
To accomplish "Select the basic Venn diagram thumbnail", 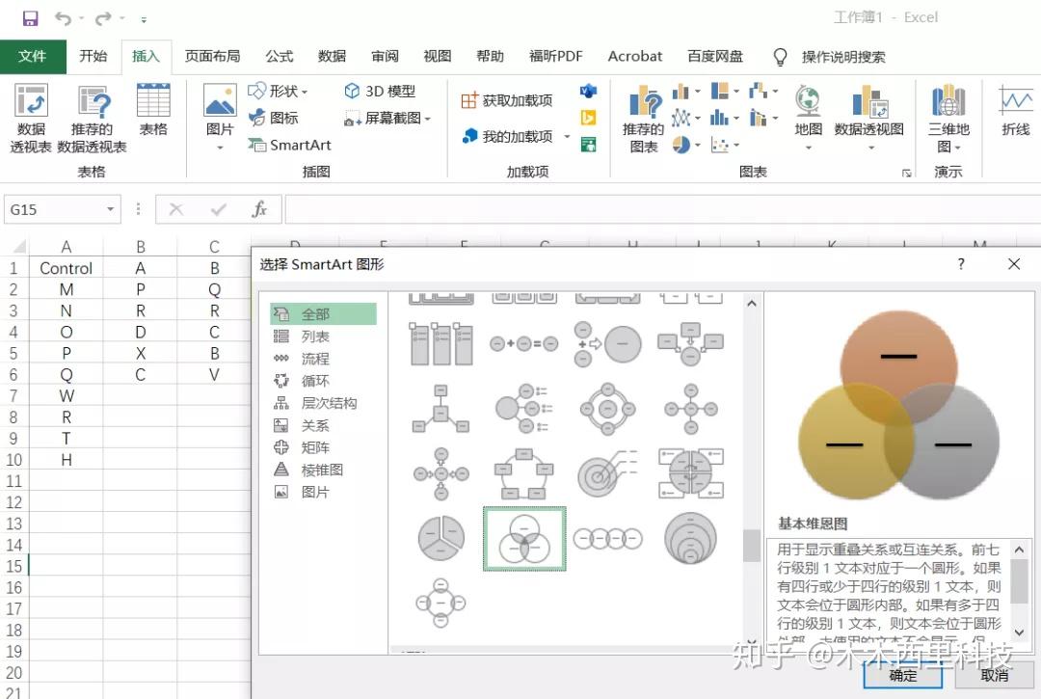I will point(523,539).
